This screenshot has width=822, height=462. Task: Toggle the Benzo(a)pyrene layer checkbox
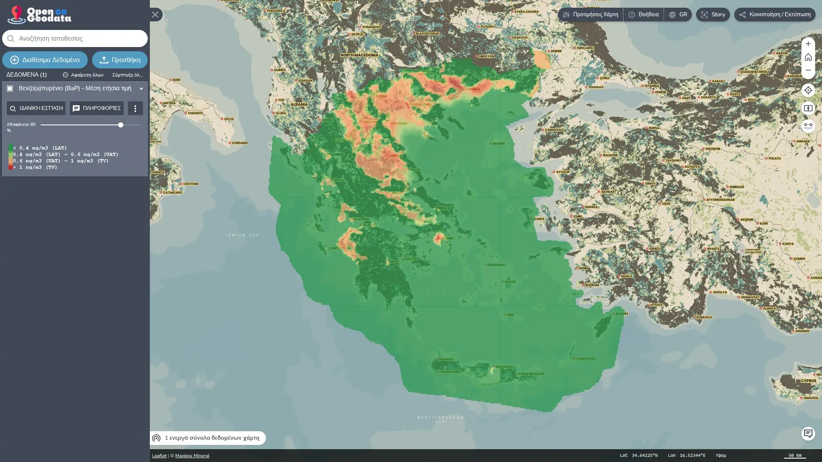[x=10, y=89]
